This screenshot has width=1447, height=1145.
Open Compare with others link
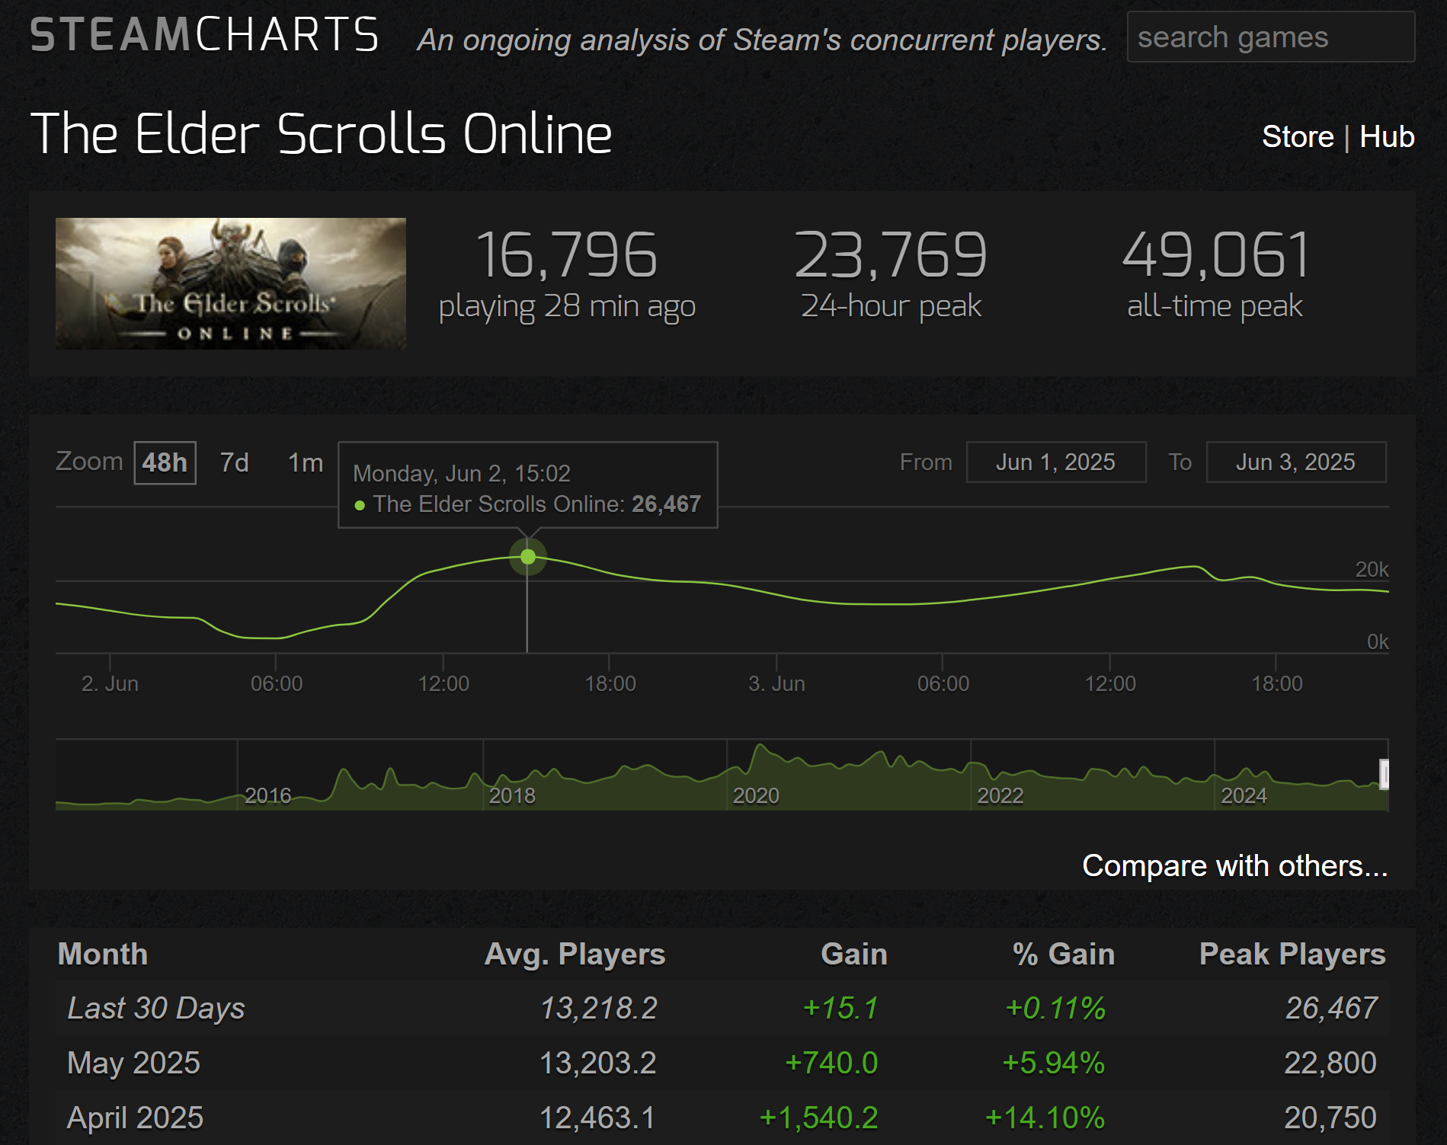click(1235, 866)
